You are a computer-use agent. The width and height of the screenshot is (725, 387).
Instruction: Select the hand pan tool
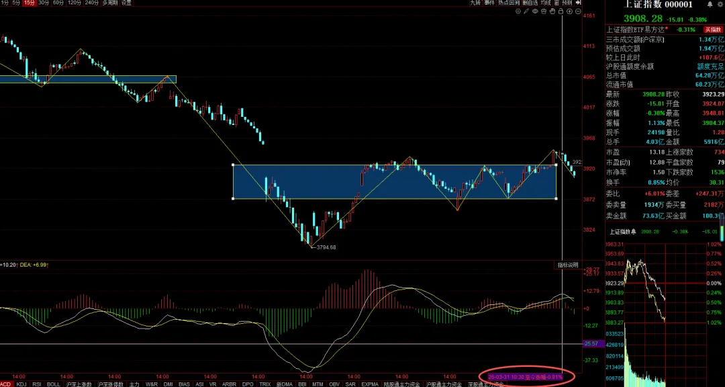point(552,11)
